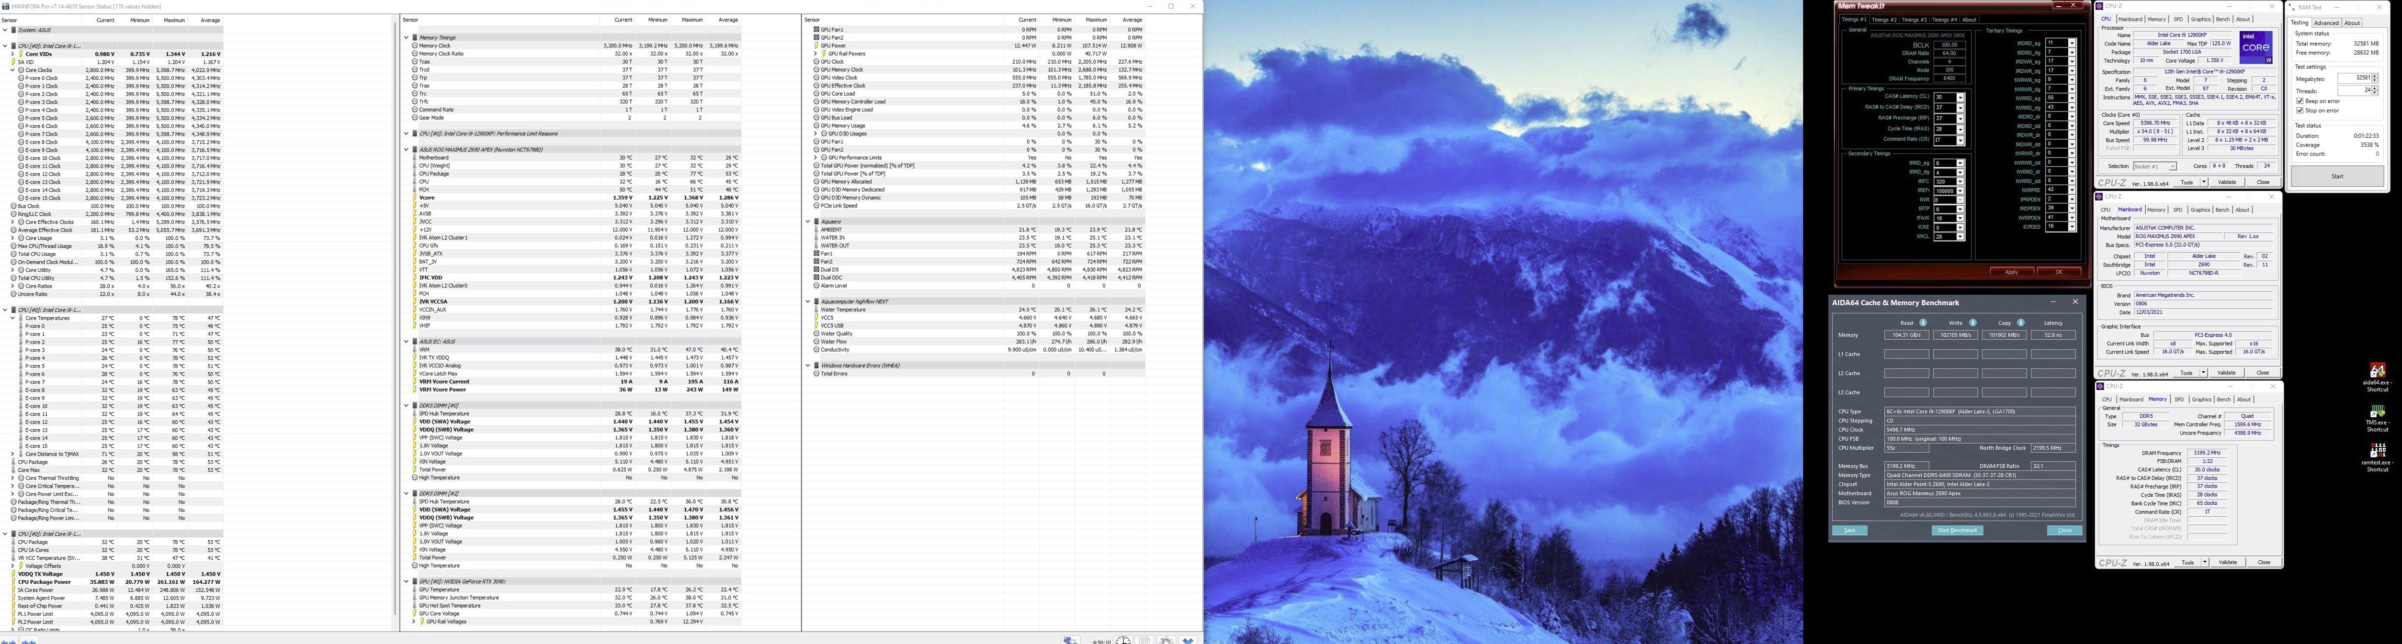Toggle the Stop on error checkbox

click(x=2300, y=110)
